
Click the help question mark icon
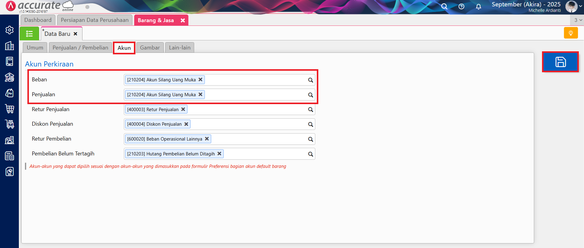click(461, 7)
